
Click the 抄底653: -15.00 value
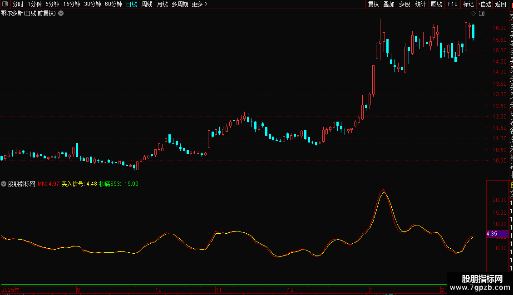point(119,184)
